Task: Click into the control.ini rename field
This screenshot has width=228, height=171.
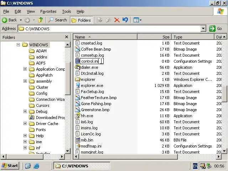Action: [92, 61]
